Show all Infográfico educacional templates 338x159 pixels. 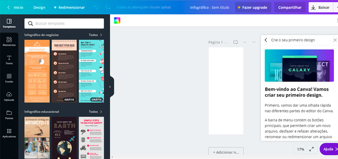coord(96,112)
